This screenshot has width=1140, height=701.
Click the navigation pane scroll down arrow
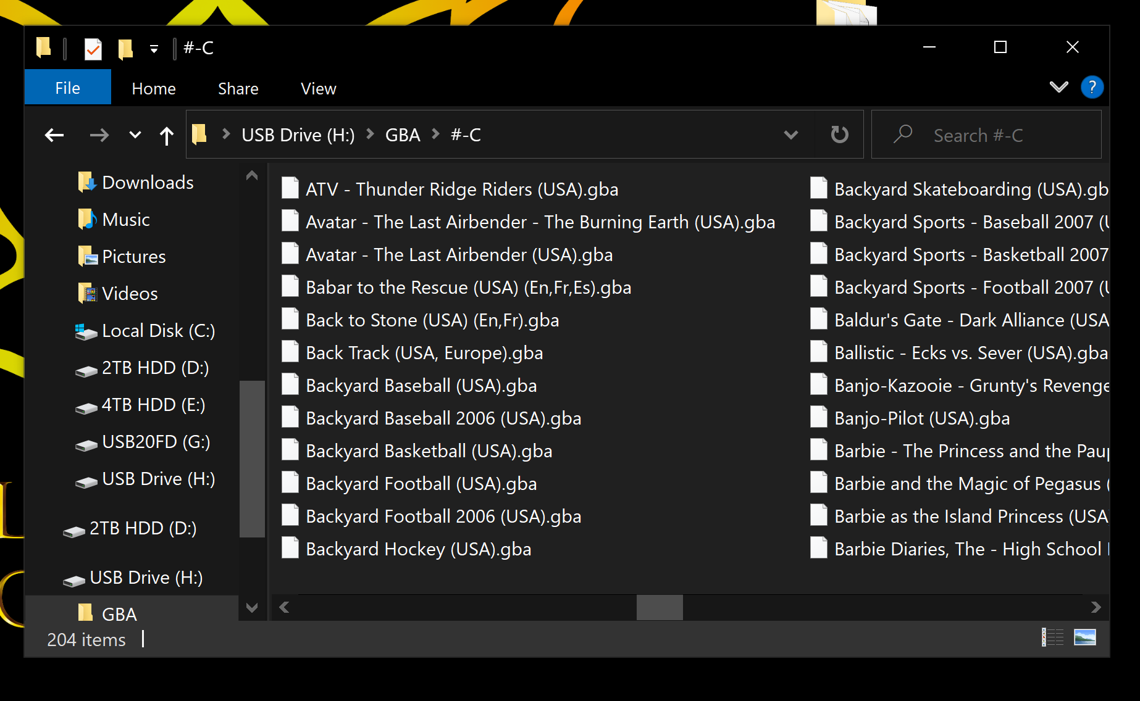[251, 608]
